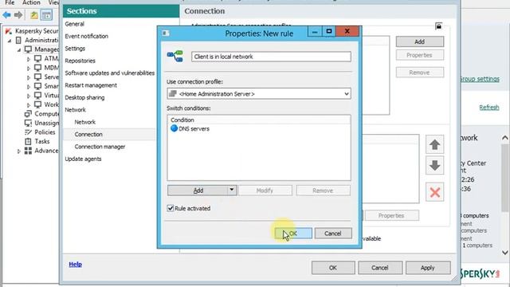The width and height of the screenshot is (510, 287).
Task: Select the Restart management section
Action: click(91, 85)
